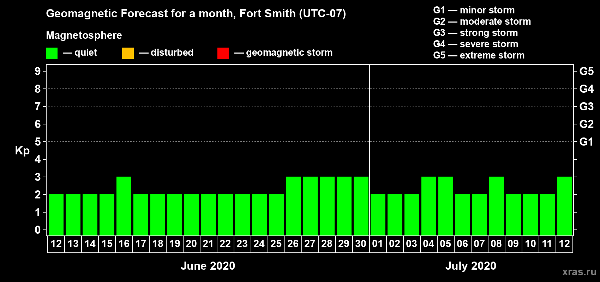The width and height of the screenshot is (600, 282).
Task: Click the 'Kp' axis title
Action: tap(22, 151)
